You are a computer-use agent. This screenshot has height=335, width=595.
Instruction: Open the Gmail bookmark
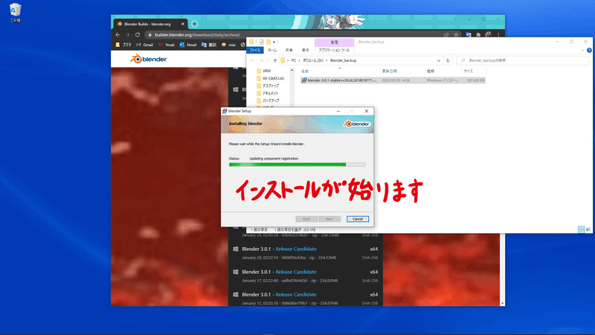144,45
